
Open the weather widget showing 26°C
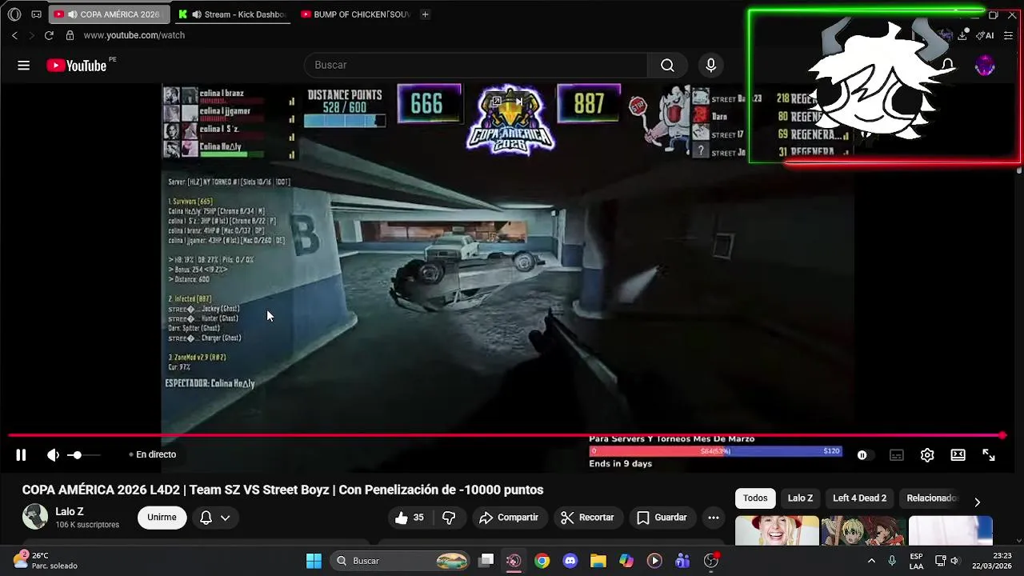(x=46, y=560)
